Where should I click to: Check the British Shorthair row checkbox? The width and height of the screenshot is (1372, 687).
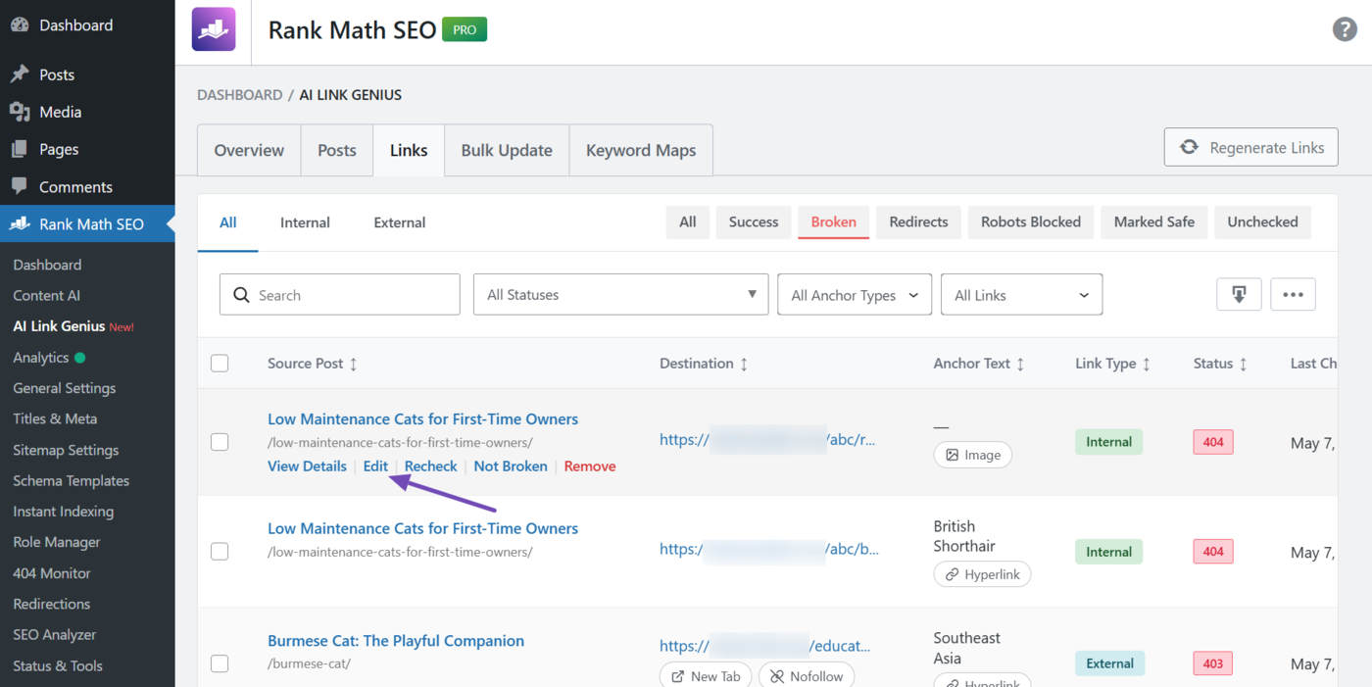(x=220, y=552)
